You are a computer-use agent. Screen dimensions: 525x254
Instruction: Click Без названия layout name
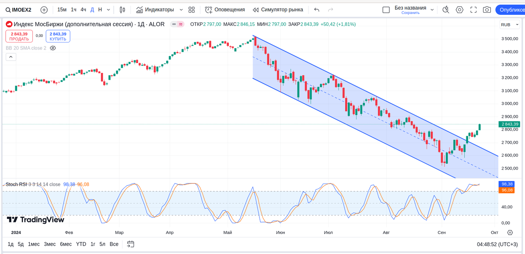pyautogui.click(x=410, y=7)
